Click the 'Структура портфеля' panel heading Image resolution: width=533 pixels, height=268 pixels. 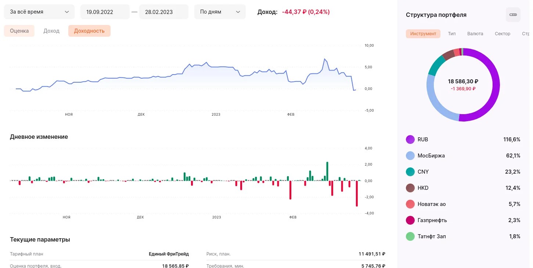pyautogui.click(x=436, y=15)
